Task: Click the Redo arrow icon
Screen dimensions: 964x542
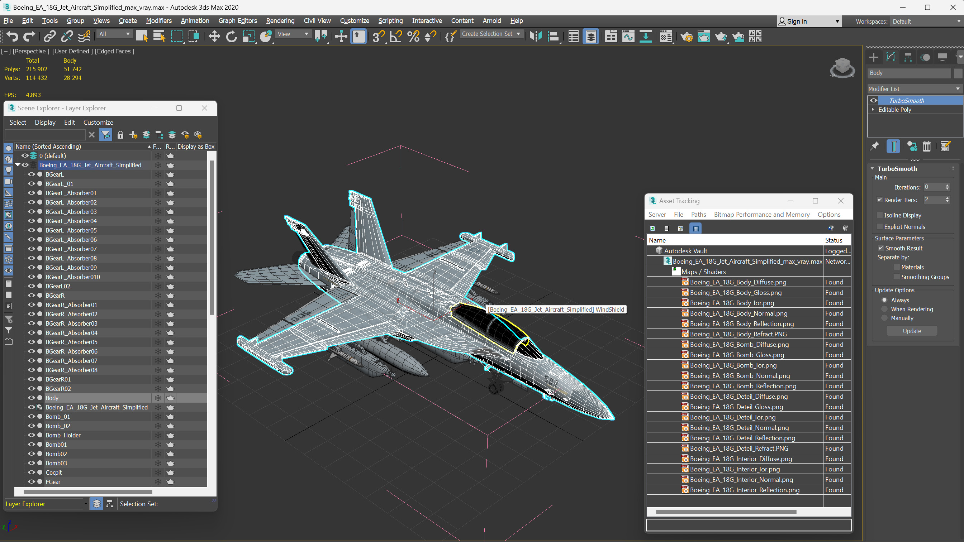Action: coord(29,36)
